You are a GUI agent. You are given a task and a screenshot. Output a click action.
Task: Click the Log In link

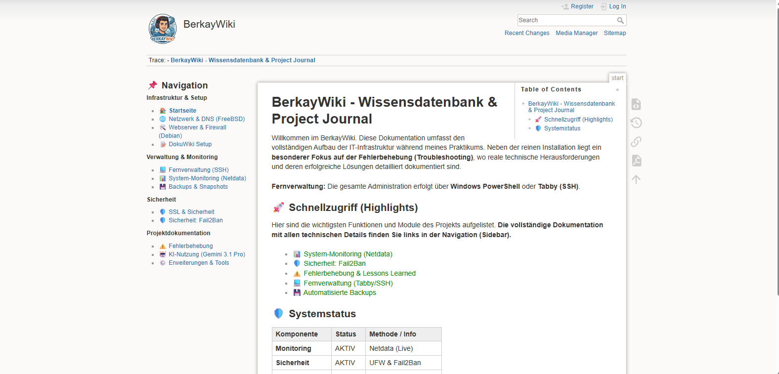(x=617, y=6)
